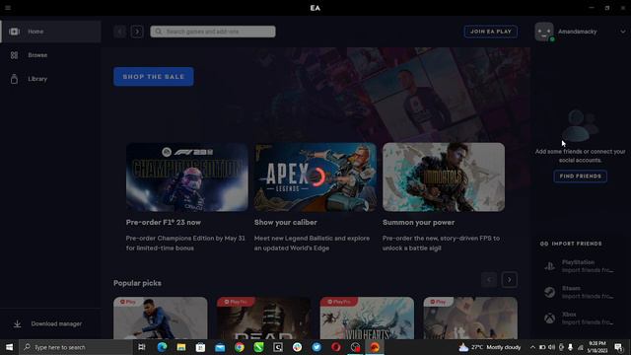
Task: Navigate forward with the right arrow
Action: click(137, 32)
